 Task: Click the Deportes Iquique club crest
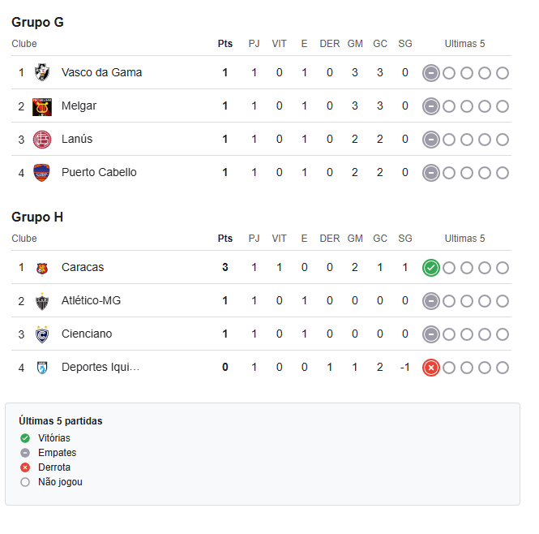click(x=42, y=368)
